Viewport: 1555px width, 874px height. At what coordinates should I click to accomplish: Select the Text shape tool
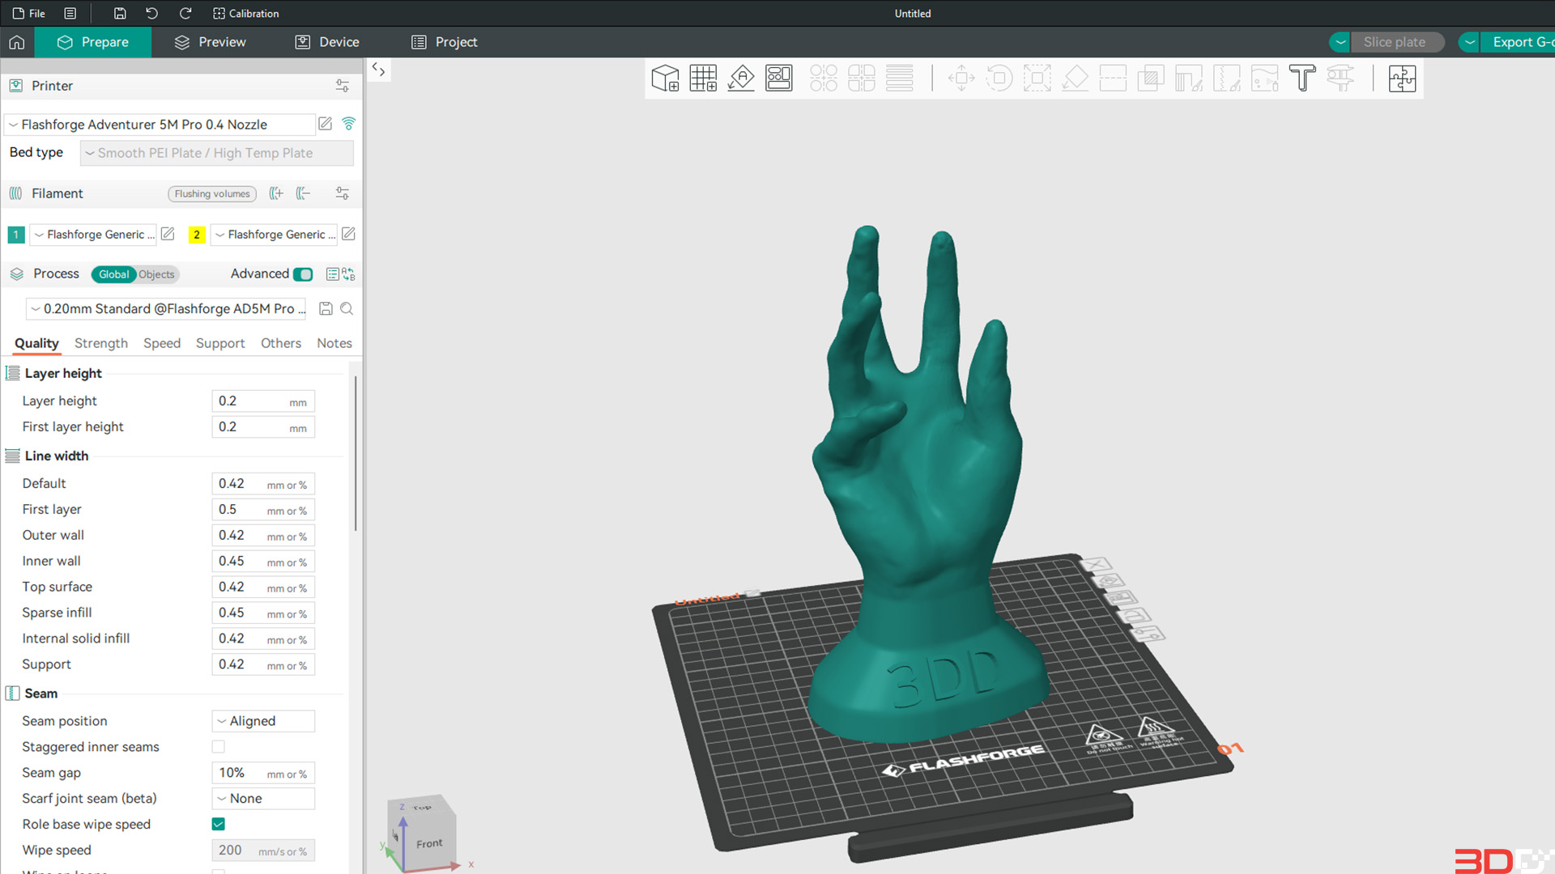tap(1302, 78)
